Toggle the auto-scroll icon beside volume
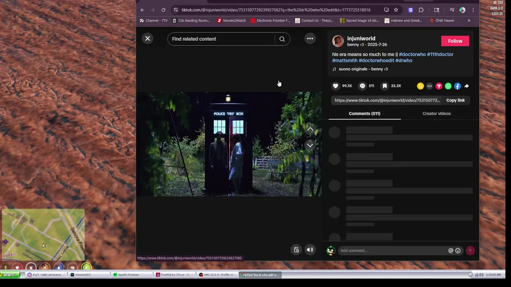The image size is (511, 287). point(296,250)
